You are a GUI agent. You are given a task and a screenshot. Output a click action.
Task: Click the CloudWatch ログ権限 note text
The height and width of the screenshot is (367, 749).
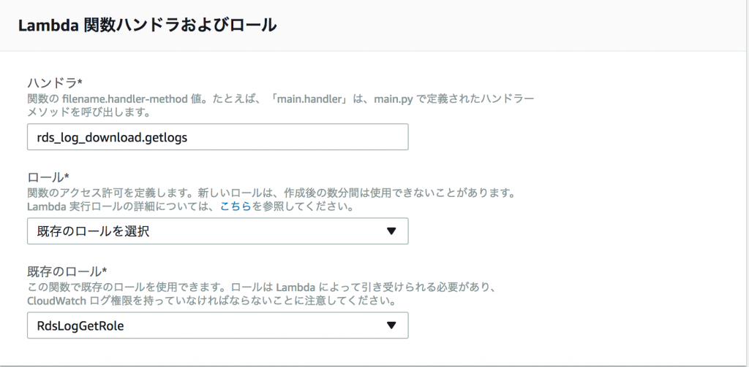click(211, 302)
